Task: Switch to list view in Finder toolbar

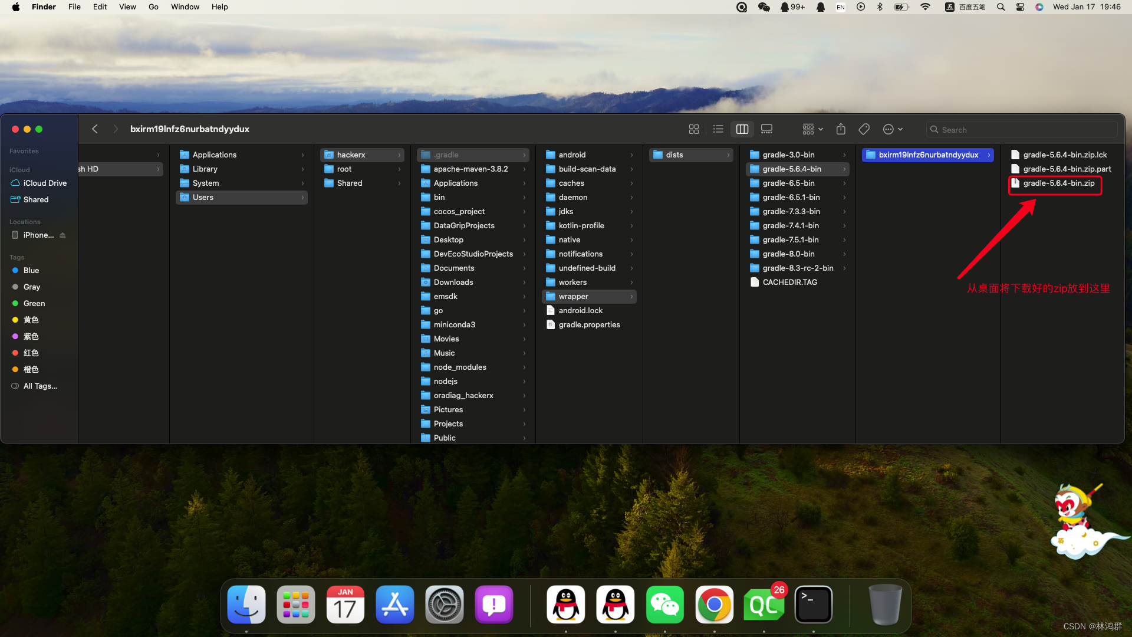Action: [x=718, y=129]
